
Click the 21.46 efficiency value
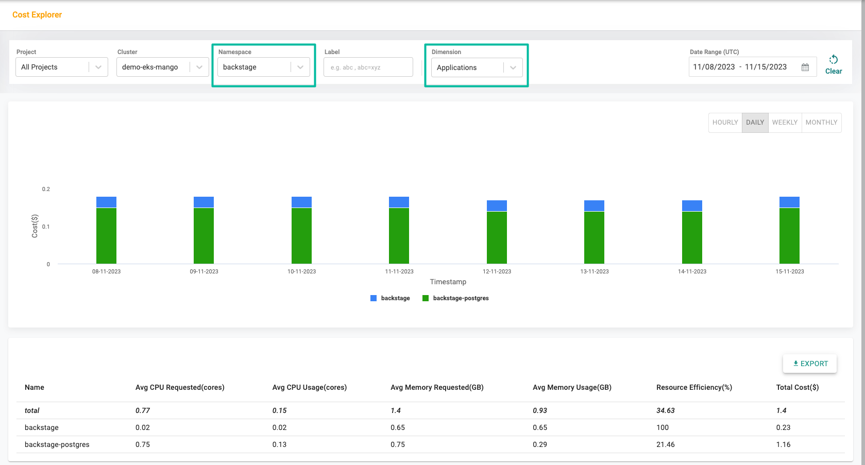point(666,444)
